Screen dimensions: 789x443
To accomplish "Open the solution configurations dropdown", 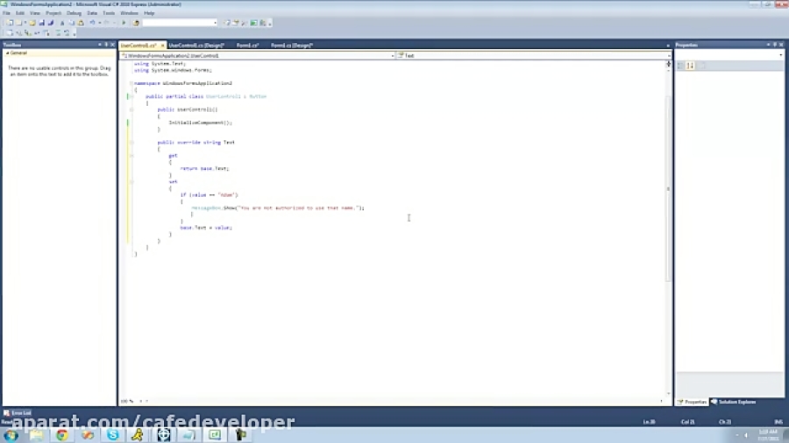I will pyautogui.click(x=180, y=23).
